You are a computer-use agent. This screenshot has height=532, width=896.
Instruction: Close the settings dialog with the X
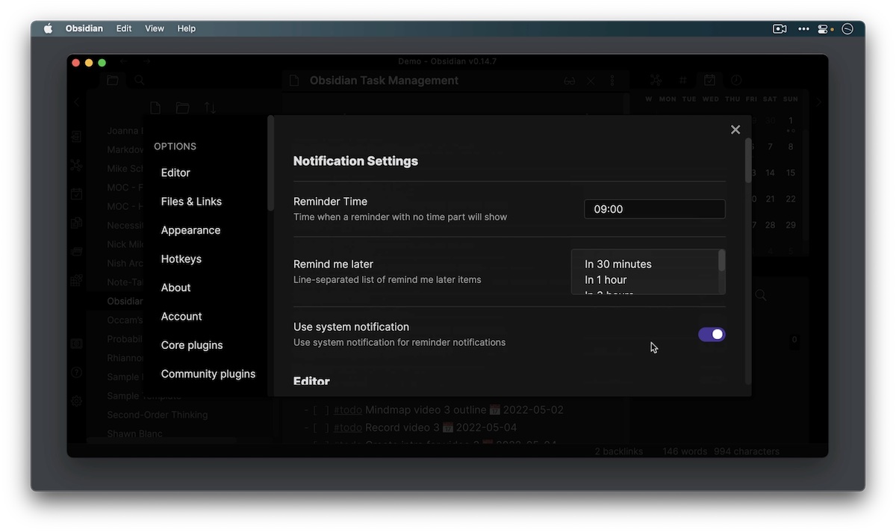(735, 129)
